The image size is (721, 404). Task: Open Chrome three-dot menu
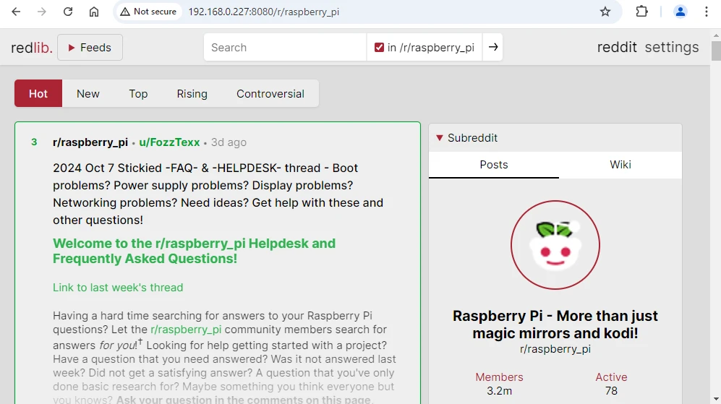pos(706,12)
